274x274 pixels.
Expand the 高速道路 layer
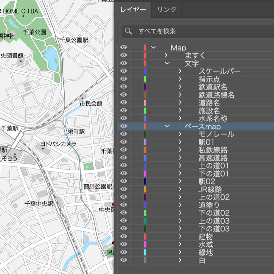point(180,158)
